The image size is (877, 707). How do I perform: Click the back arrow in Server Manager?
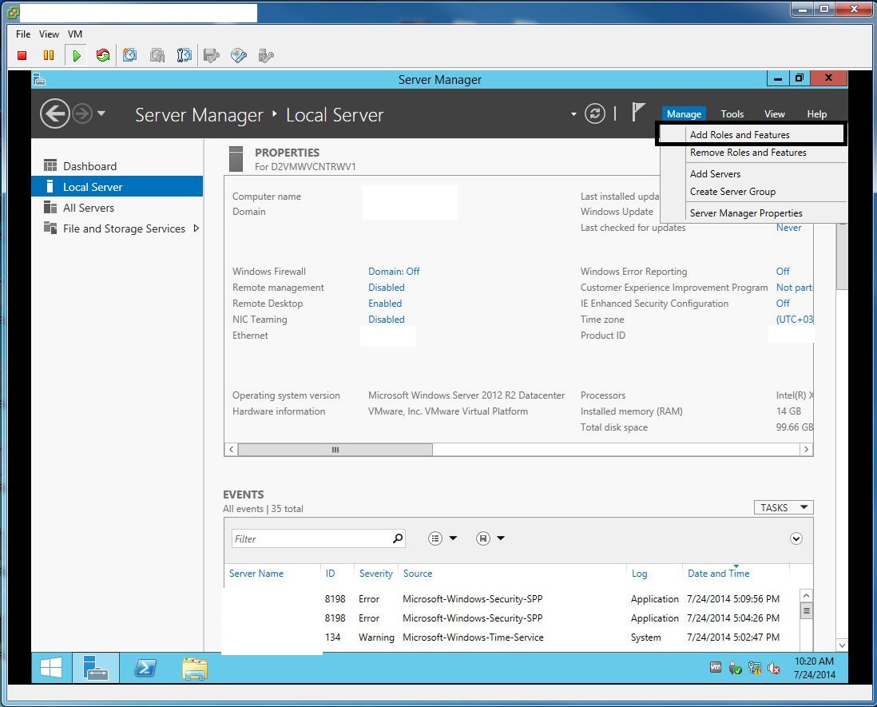(54, 114)
